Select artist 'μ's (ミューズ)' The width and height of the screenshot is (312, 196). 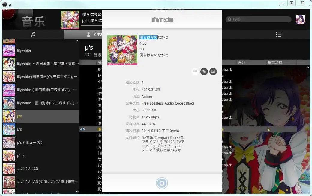41,142
